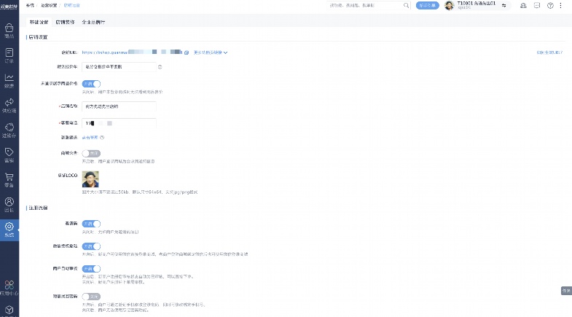This screenshot has width=572, height=317.
Task: Toggle the merchant auto-review switch
Action: click(x=91, y=269)
